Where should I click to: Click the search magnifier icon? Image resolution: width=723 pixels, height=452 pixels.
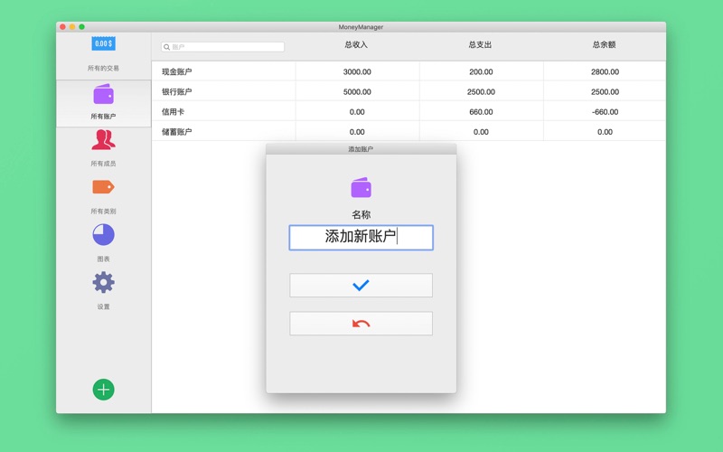pos(167,47)
